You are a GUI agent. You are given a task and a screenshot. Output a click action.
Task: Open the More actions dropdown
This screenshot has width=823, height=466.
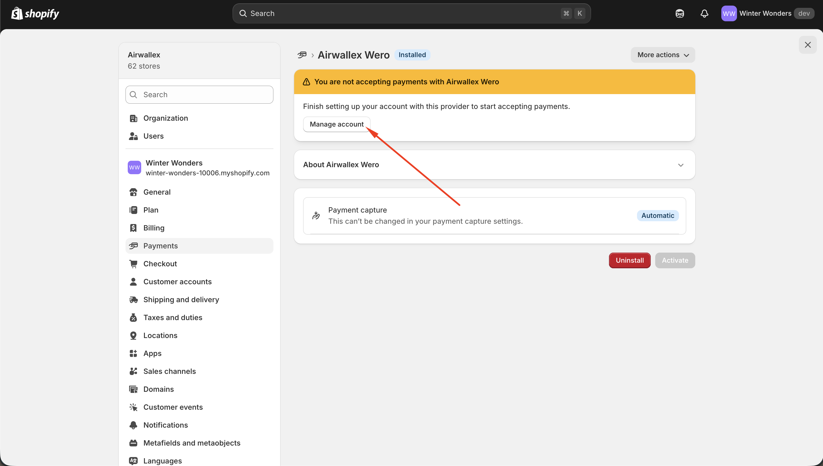[662, 55]
